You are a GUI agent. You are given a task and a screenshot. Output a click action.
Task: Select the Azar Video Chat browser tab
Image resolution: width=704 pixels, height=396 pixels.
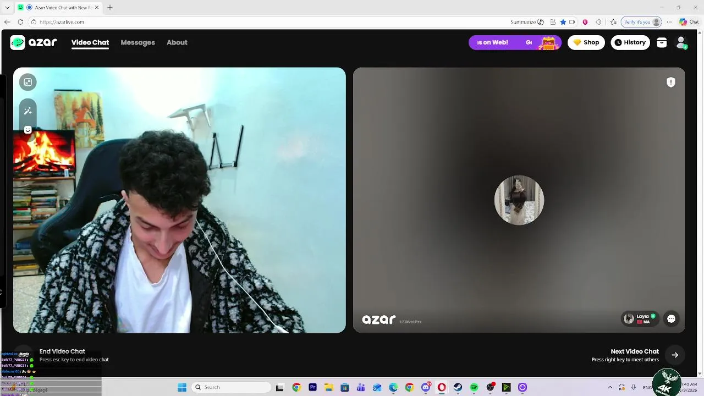click(x=58, y=7)
